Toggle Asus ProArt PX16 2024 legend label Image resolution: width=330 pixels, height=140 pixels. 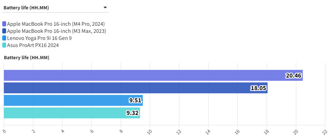coord(33,45)
